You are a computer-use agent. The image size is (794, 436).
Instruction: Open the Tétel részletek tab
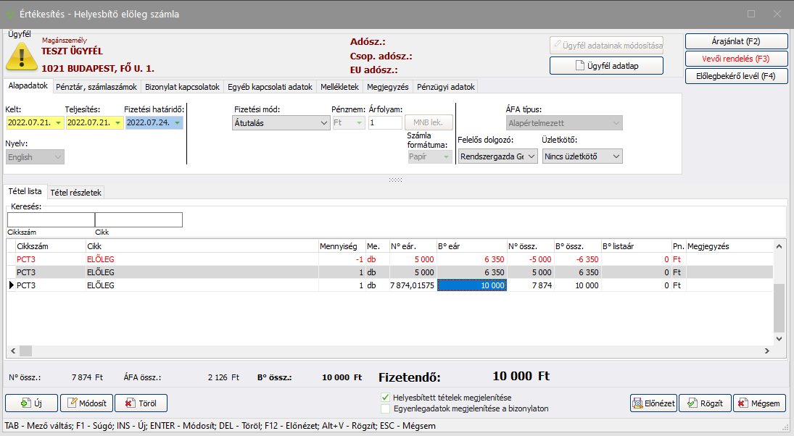click(76, 192)
